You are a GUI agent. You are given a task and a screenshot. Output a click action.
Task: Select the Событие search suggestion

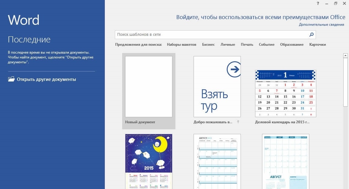click(x=267, y=45)
